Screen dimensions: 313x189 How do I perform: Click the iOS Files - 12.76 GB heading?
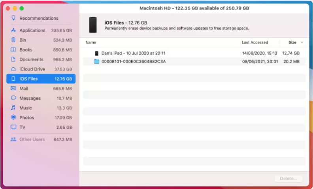pos(126,23)
